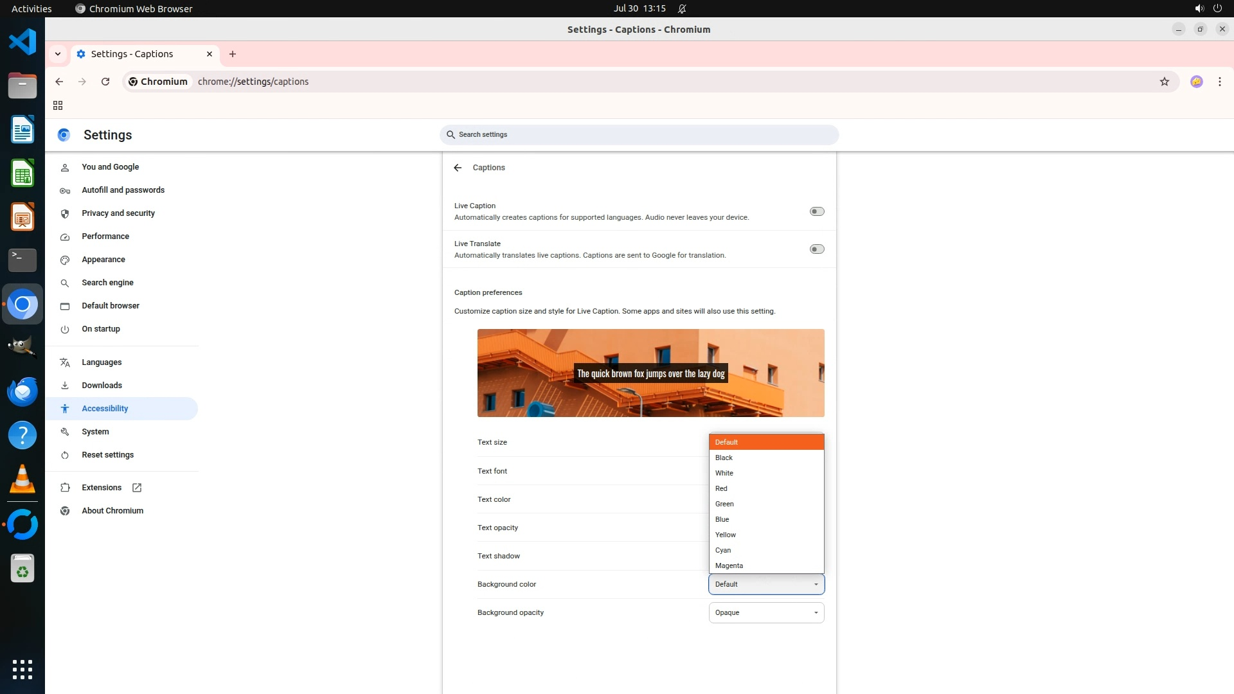Close the Settings - Captions tab

(x=210, y=54)
